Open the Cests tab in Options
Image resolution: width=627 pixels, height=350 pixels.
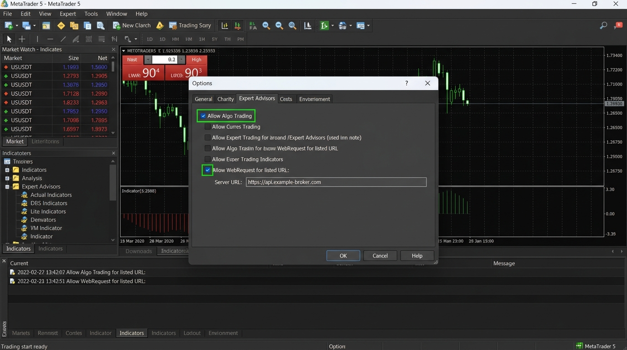click(x=286, y=99)
